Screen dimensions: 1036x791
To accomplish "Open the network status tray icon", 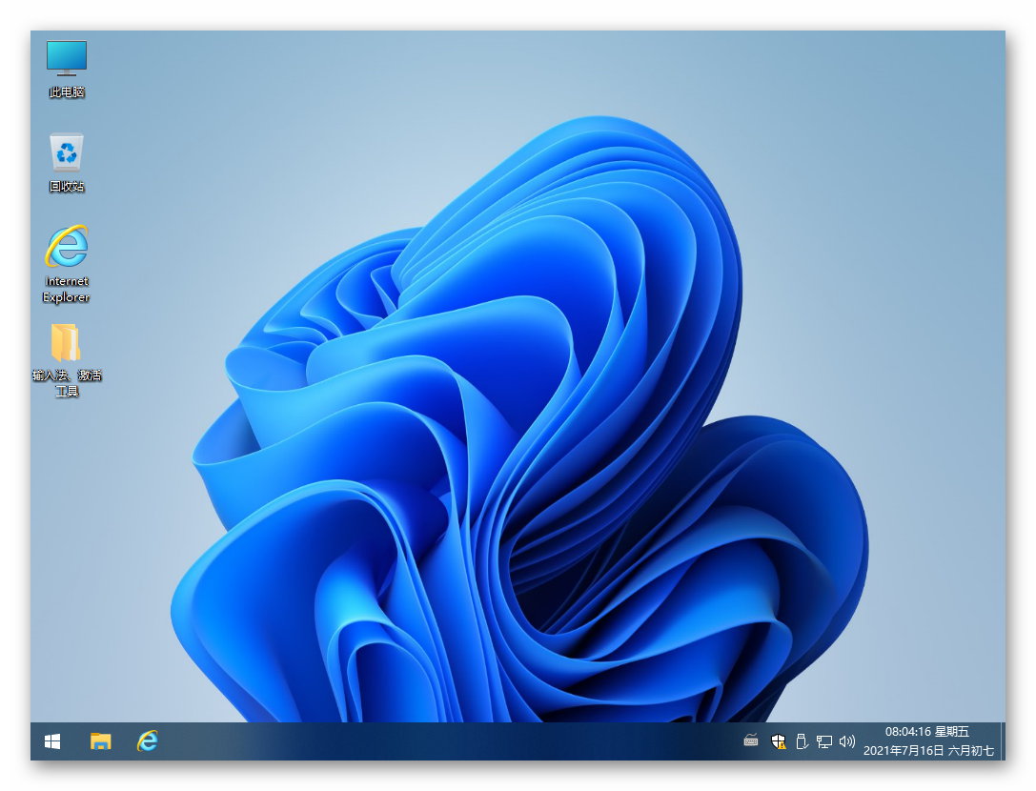I will point(823,741).
